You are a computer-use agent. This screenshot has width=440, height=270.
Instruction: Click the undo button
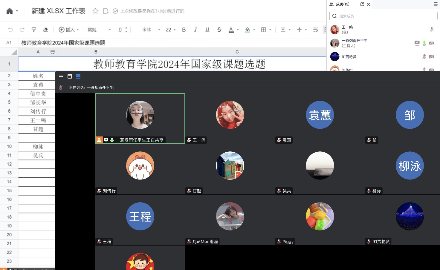click(x=10, y=30)
